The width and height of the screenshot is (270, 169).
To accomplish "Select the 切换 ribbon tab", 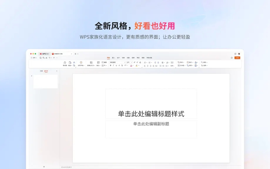I will click(x=123, y=58).
